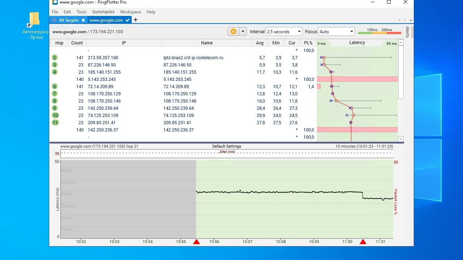Screen dimensions: 463x260
Task: Click the red packet loss bar for 5.143.253.245
Action: pos(357,79)
